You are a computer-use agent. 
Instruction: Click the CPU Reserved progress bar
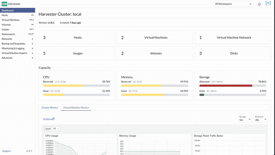tap(77, 86)
